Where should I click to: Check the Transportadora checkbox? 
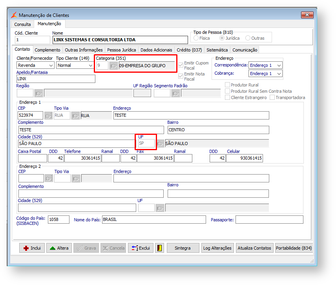[x=272, y=97]
